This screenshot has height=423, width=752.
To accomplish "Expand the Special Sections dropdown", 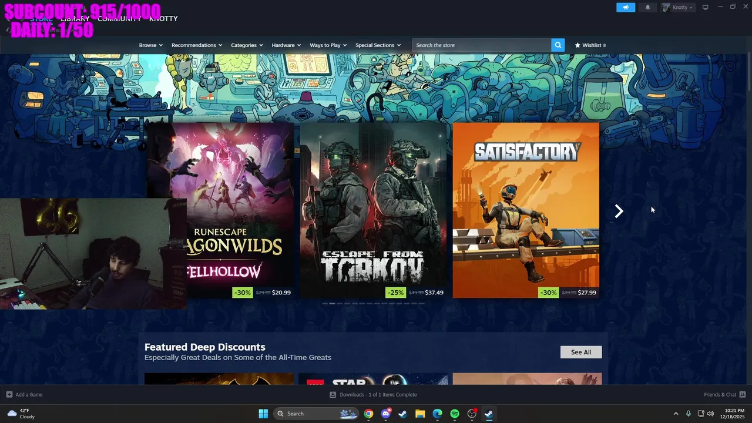I will click(x=378, y=45).
